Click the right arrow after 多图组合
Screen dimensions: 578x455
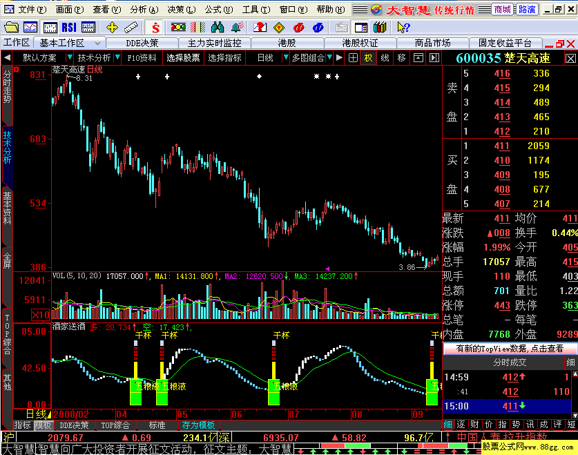pos(339,57)
